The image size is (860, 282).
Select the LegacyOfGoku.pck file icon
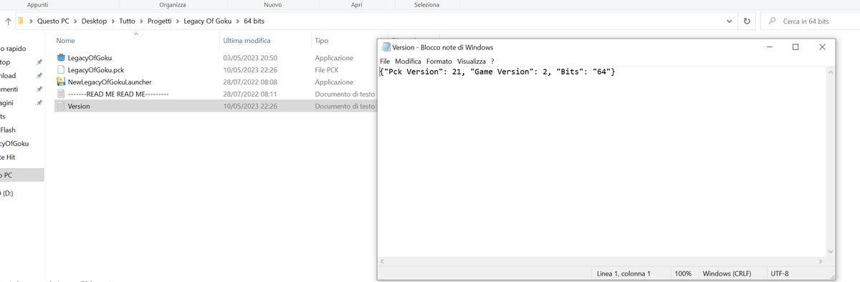point(61,70)
